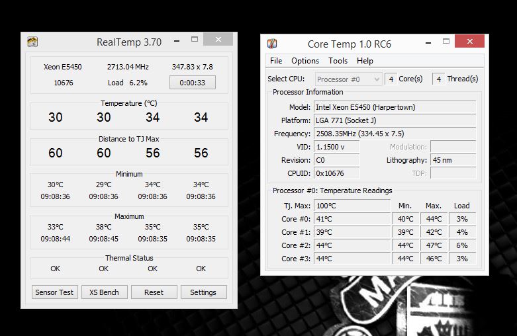The height and width of the screenshot is (336, 517).
Task: Open the Help menu in Core Temp
Action: tap(365, 61)
